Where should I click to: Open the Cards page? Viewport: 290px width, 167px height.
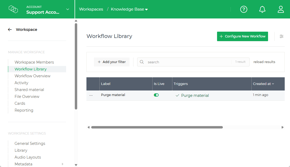[x=20, y=103]
